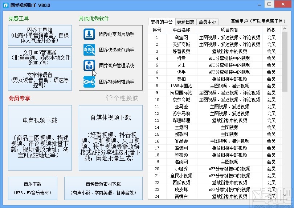294x208 pixels.
Task: Open the 固乔客户管理系统 person icon
Action: (x=89, y=65)
